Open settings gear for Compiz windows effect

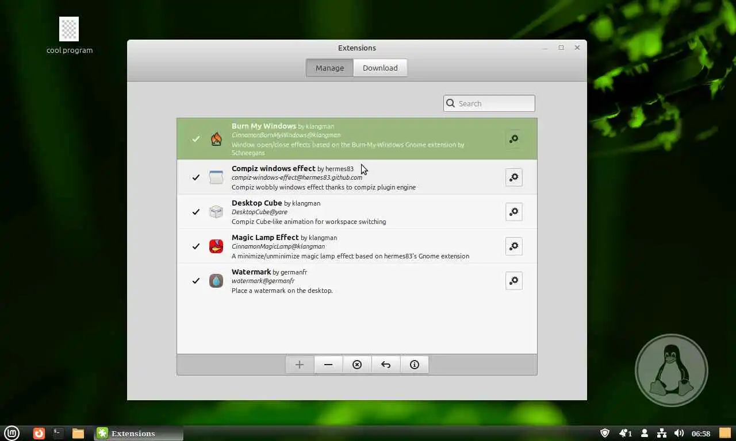tap(513, 177)
